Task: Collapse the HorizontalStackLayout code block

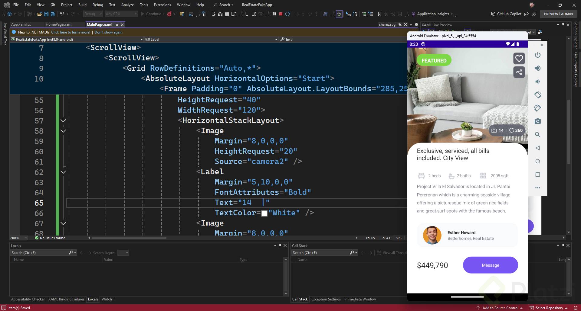Action: point(63,121)
